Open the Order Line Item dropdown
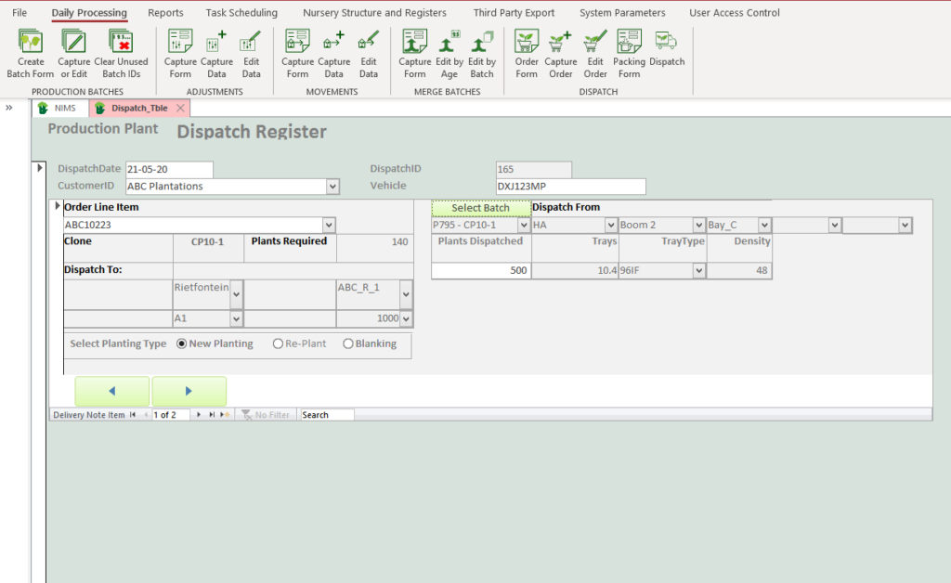The height and width of the screenshot is (583, 951). pos(328,225)
